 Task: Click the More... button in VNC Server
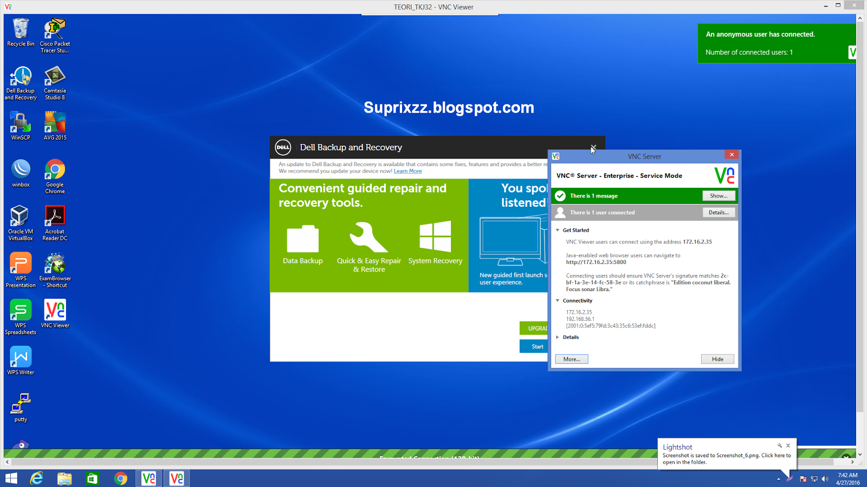[x=572, y=359]
